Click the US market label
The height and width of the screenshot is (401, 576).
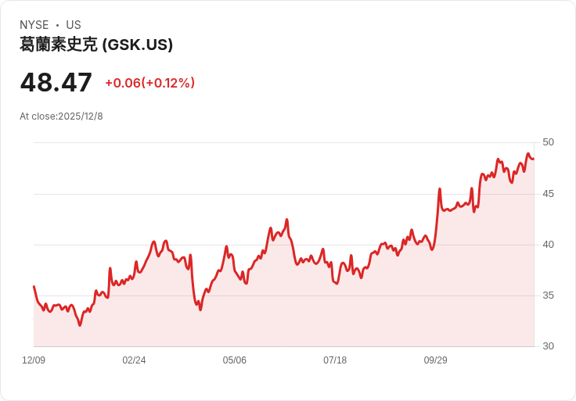pyautogui.click(x=74, y=25)
